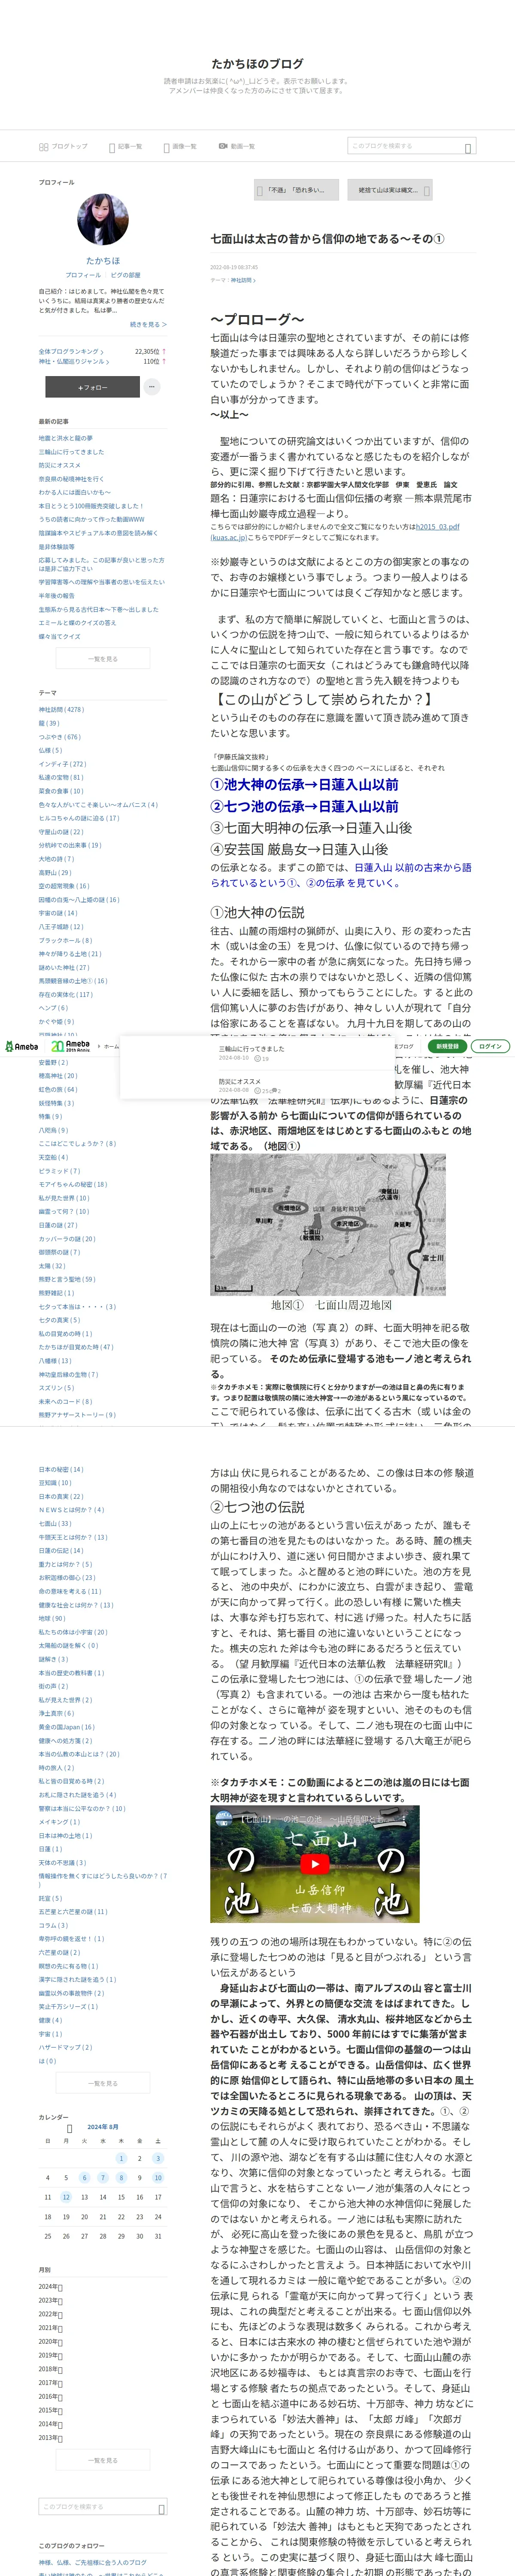Open the ブログトップ tab
The image size is (515, 2576).
click(x=63, y=146)
